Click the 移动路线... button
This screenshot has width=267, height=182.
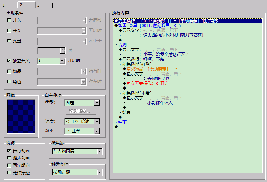point(81,111)
